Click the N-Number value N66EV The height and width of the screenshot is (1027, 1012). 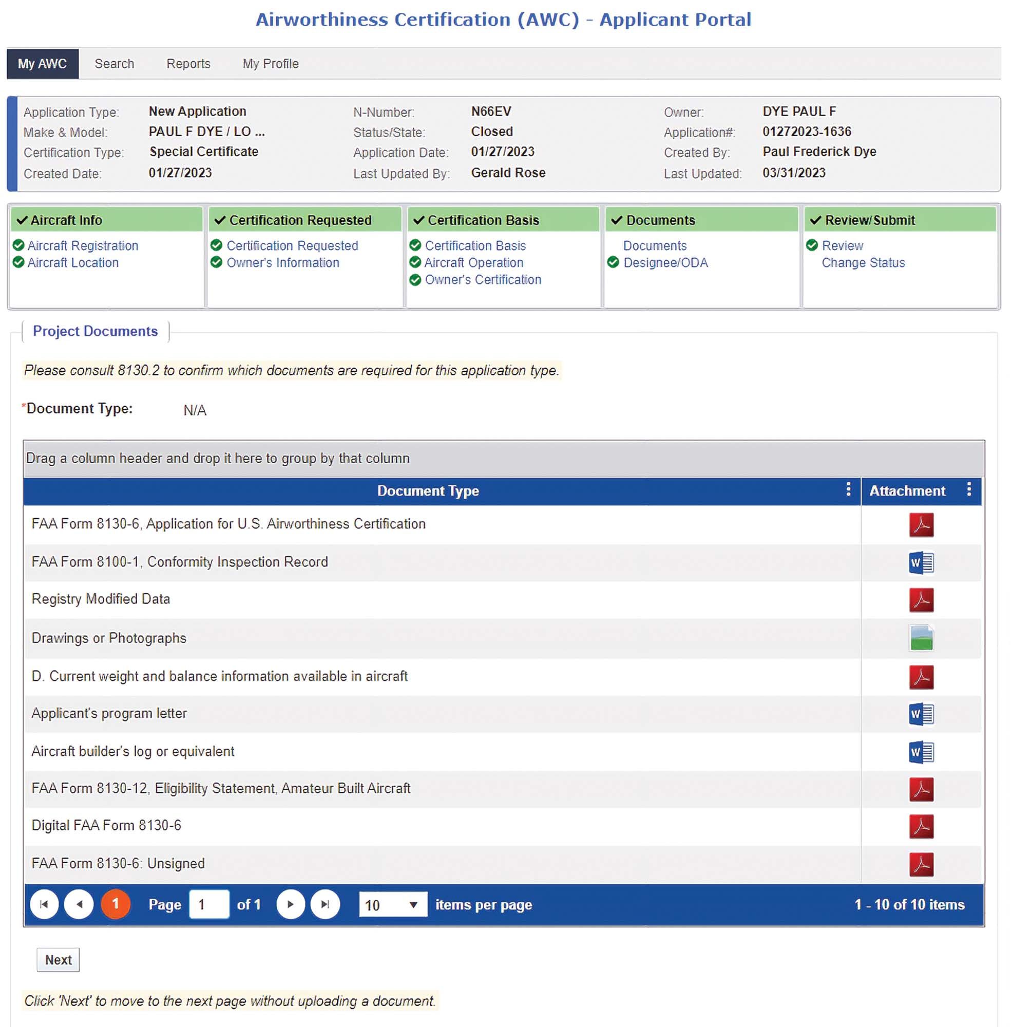pyautogui.click(x=491, y=111)
